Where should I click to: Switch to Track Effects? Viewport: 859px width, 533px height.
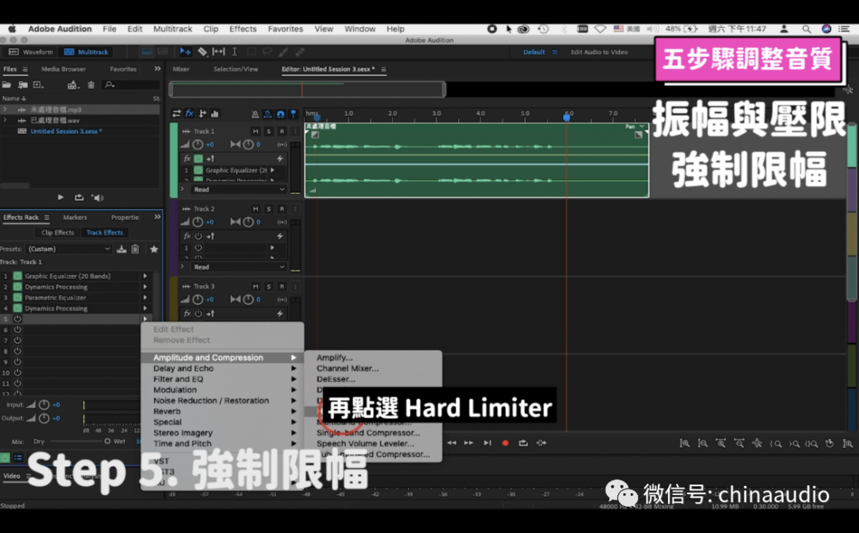105,233
